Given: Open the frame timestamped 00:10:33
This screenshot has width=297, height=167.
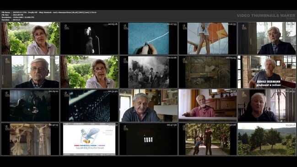Looking at the screenshot, I should pyautogui.click(x=208, y=38).
